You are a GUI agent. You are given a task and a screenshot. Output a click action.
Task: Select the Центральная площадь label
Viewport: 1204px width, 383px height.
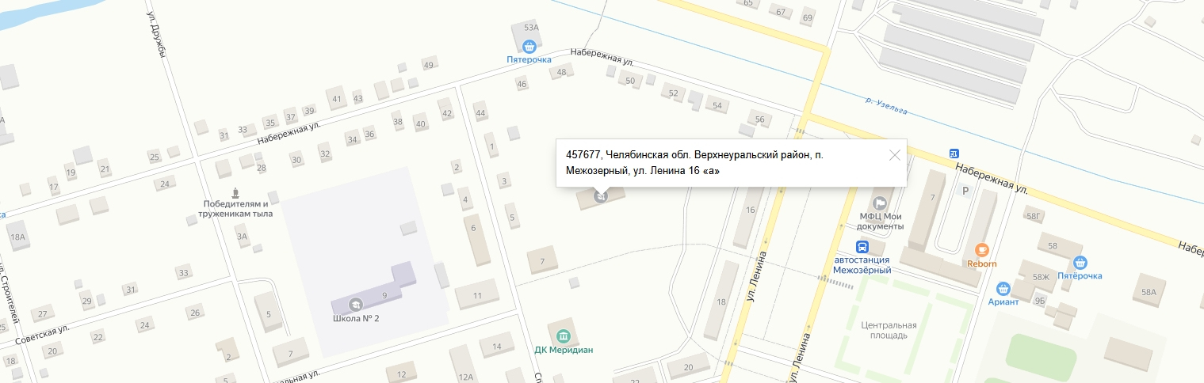pos(889,330)
